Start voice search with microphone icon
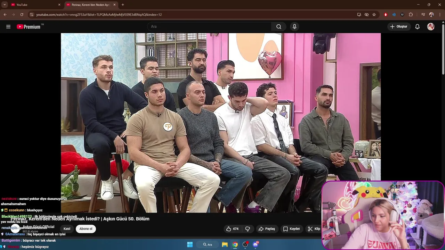This screenshot has width=445, height=250. [x=294, y=27]
